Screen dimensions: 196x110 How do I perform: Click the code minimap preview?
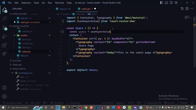(x=188, y=17)
